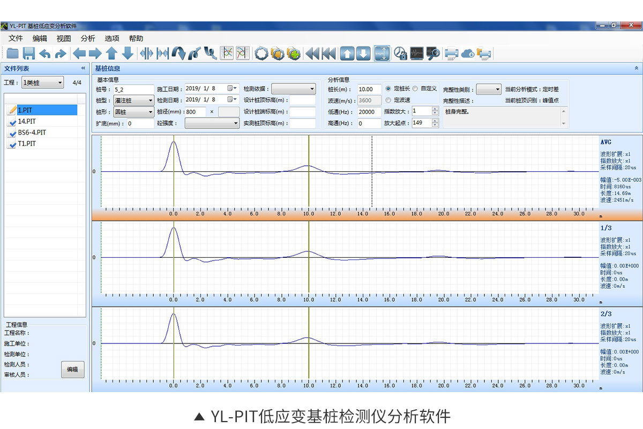Open the 施工日期 calendar dropdown

pos(232,88)
